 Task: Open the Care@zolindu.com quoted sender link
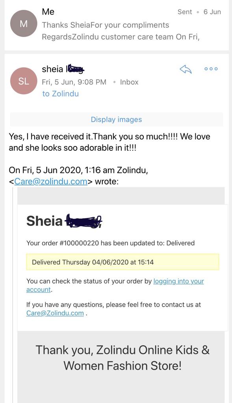point(51,181)
